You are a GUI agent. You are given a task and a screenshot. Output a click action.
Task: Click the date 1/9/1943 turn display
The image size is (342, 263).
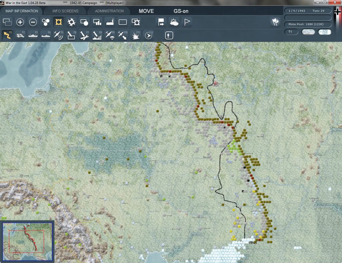308,11
